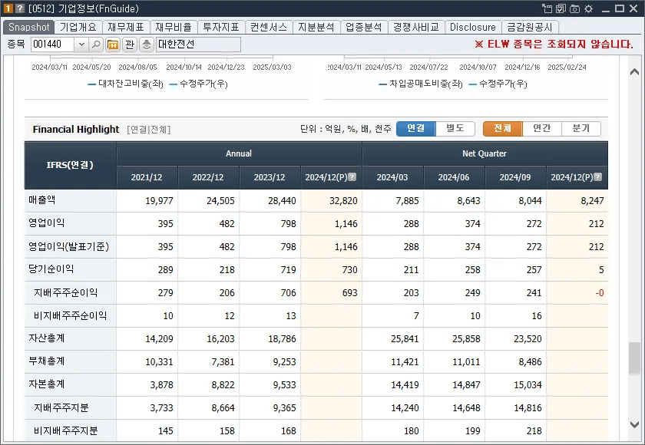This screenshot has width=645, height=445.
Task: Click the Net Quarter header cell
Action: pos(485,153)
